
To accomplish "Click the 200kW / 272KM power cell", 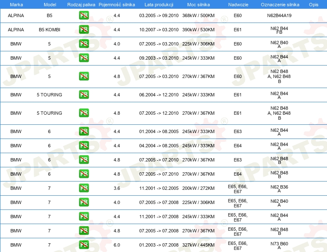I will (198, 188).
